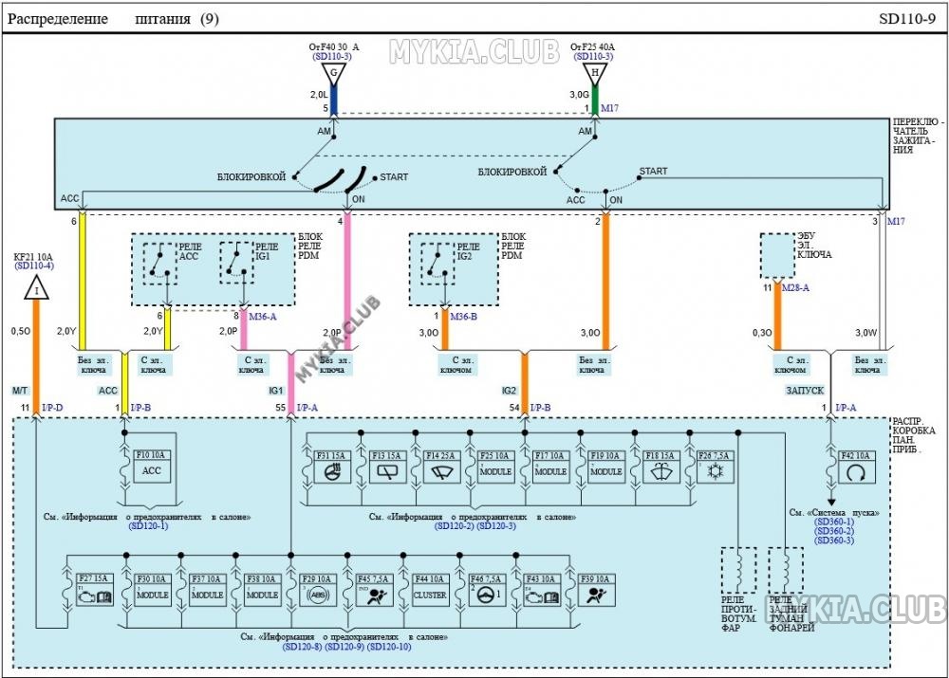Click the triangle connector G symbol

[333, 74]
